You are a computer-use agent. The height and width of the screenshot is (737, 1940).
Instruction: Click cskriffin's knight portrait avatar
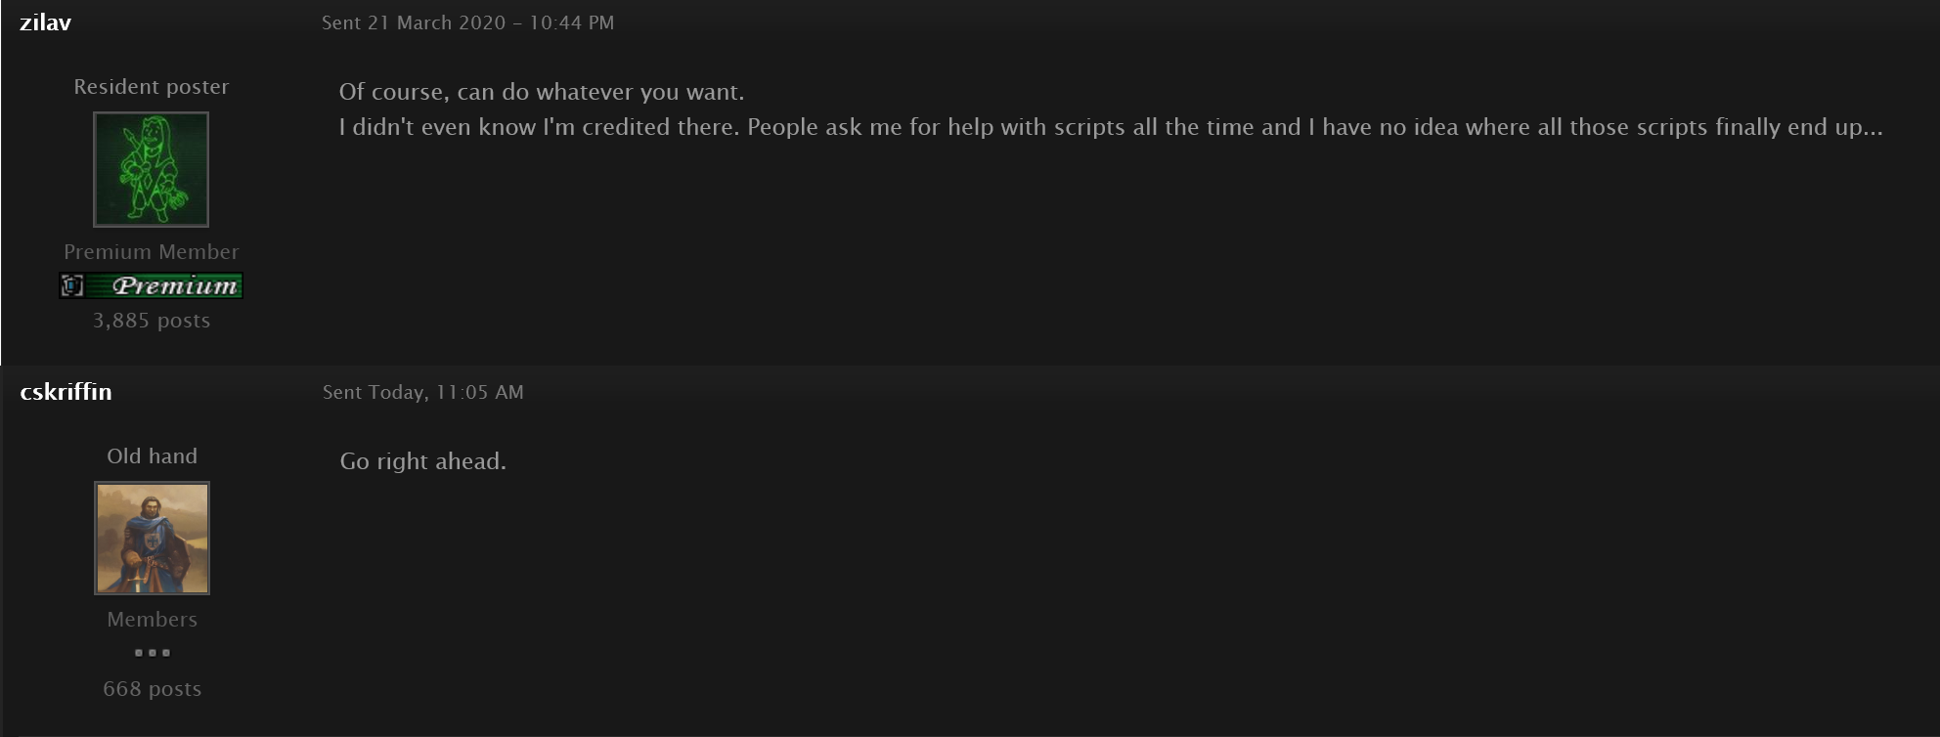click(152, 538)
